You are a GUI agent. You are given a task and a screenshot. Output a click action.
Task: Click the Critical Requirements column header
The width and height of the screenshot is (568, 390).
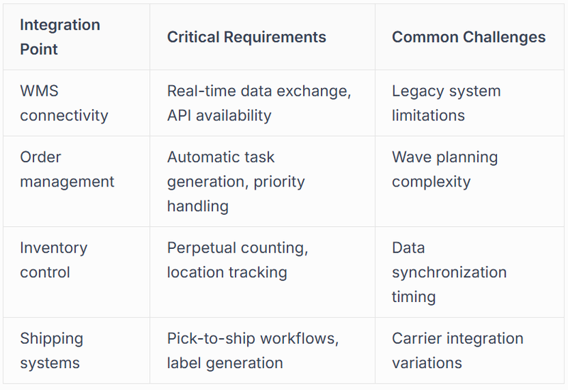[x=262, y=37]
